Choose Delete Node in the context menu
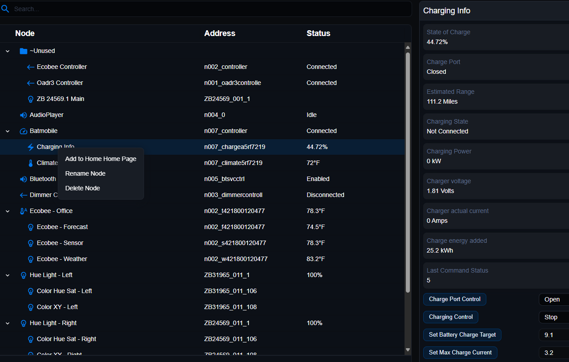The width and height of the screenshot is (569, 362). (82, 188)
